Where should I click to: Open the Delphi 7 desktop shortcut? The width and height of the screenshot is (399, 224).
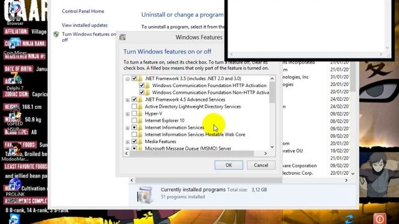[15, 82]
